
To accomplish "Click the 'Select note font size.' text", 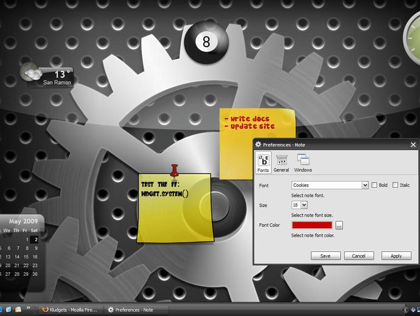I will tap(312, 215).
